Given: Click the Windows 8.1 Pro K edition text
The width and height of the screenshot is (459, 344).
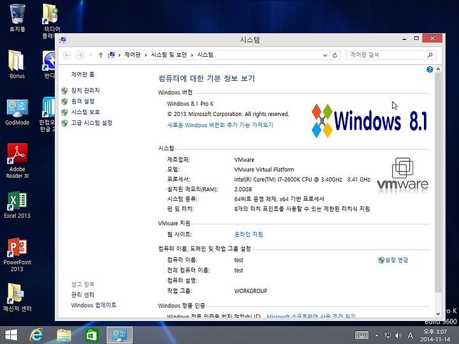Looking at the screenshot, I should [190, 104].
